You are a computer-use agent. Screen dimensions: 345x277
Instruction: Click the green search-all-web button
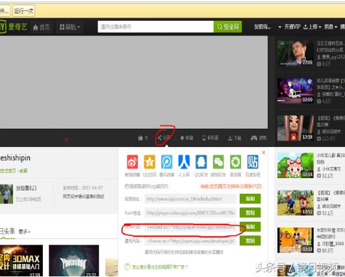coord(228,27)
